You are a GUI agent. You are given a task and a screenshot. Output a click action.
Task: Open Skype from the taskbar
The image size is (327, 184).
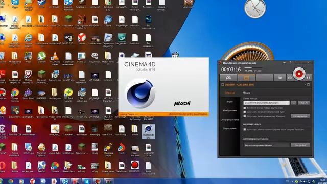86,181
